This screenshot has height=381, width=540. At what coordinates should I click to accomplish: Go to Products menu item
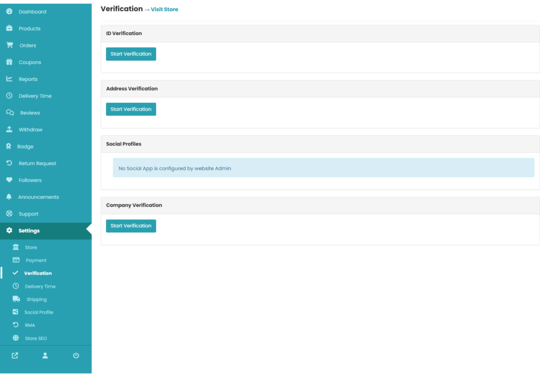pos(46,28)
